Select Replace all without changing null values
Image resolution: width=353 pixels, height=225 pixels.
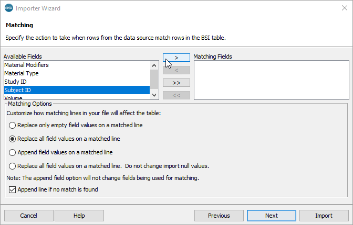tap(13, 166)
